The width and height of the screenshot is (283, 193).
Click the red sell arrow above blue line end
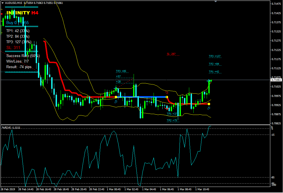click(167, 92)
